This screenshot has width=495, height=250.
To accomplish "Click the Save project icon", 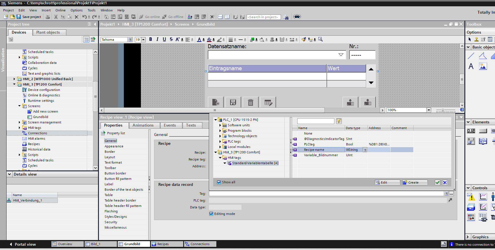I will (x=19, y=17).
